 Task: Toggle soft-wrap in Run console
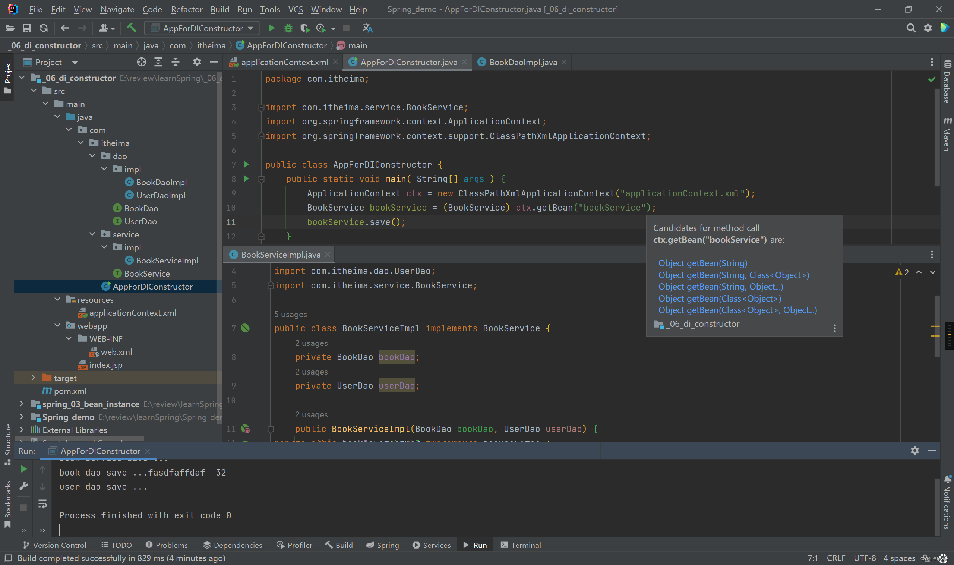pyautogui.click(x=42, y=504)
